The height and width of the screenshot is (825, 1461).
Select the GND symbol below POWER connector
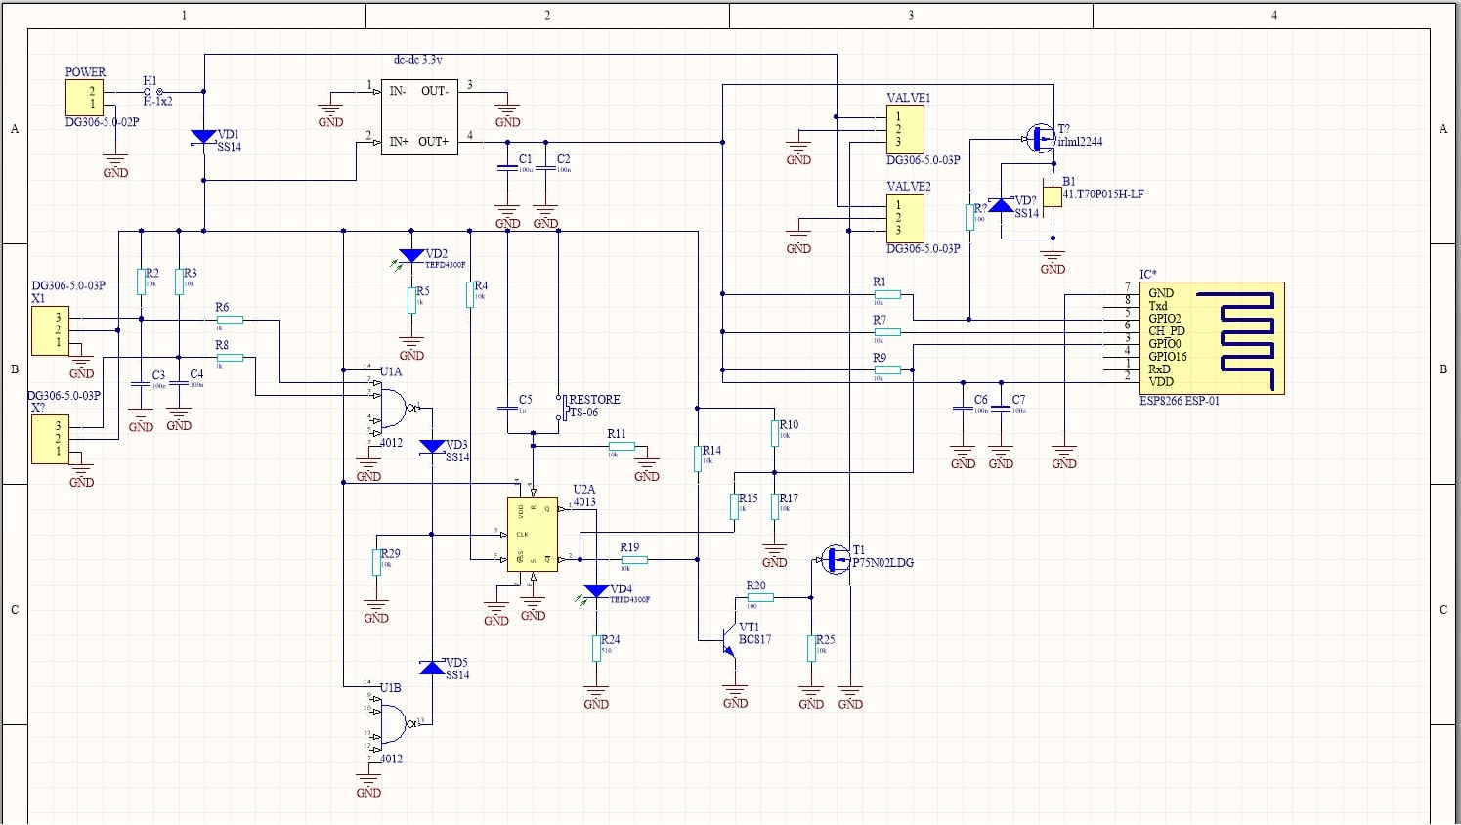click(114, 161)
